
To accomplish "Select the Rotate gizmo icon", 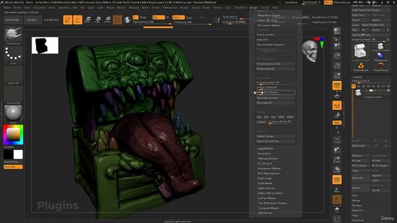I will (107, 20).
